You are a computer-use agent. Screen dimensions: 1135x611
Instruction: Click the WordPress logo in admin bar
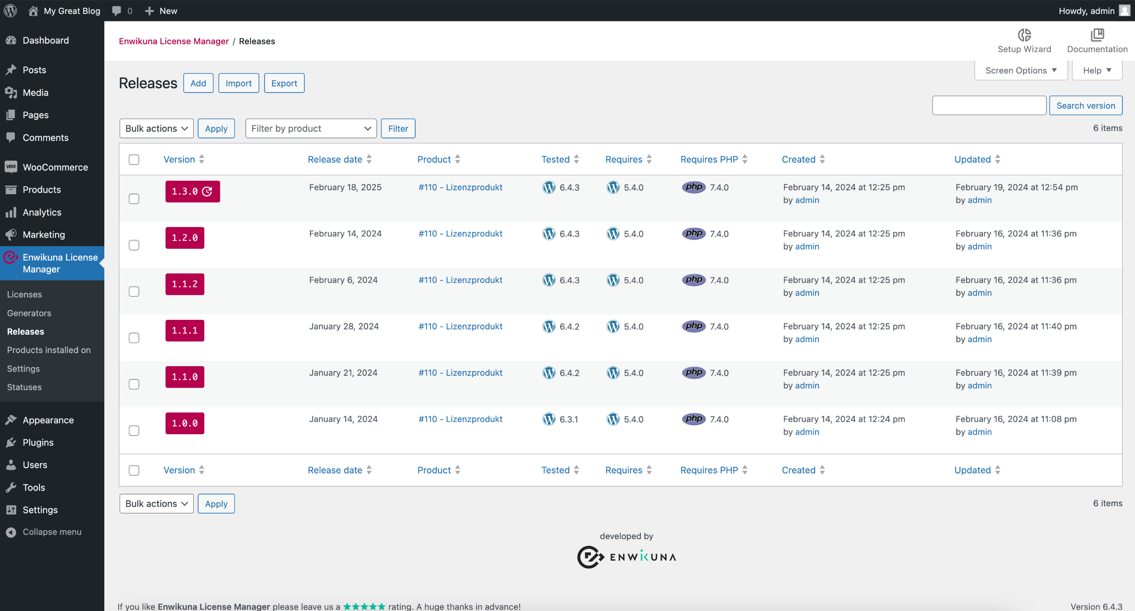click(x=10, y=10)
